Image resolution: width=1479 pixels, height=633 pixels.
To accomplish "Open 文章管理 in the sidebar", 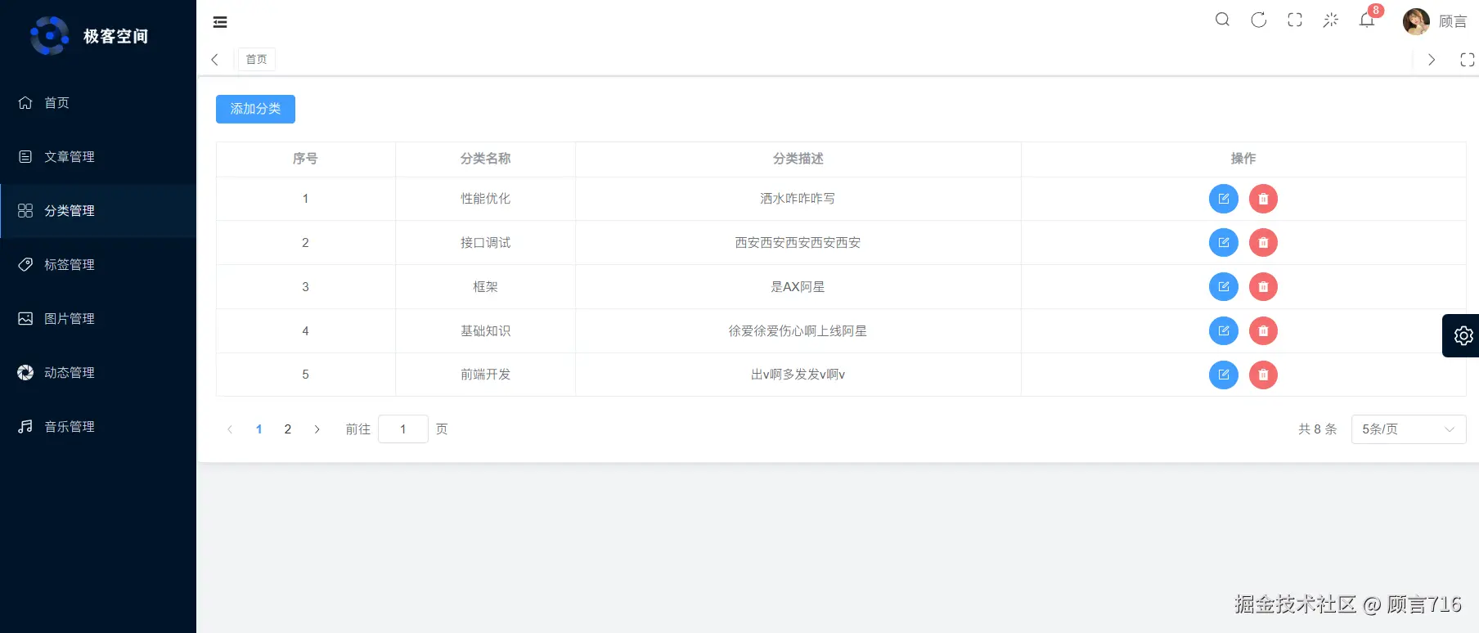I will coord(98,157).
